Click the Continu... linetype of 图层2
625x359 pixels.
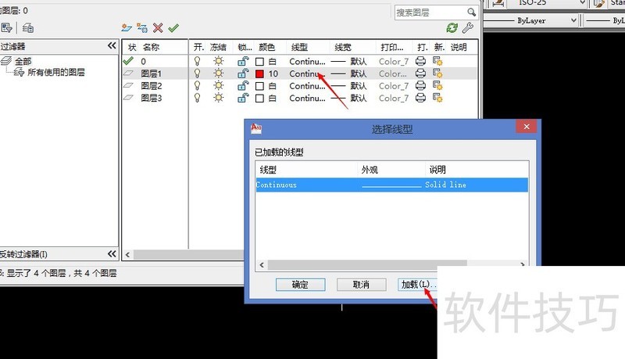click(x=307, y=86)
